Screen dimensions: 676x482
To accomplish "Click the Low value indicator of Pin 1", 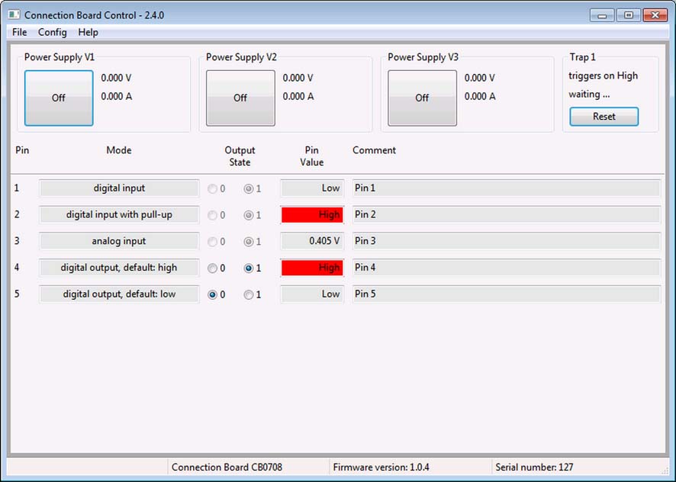I will coord(311,188).
